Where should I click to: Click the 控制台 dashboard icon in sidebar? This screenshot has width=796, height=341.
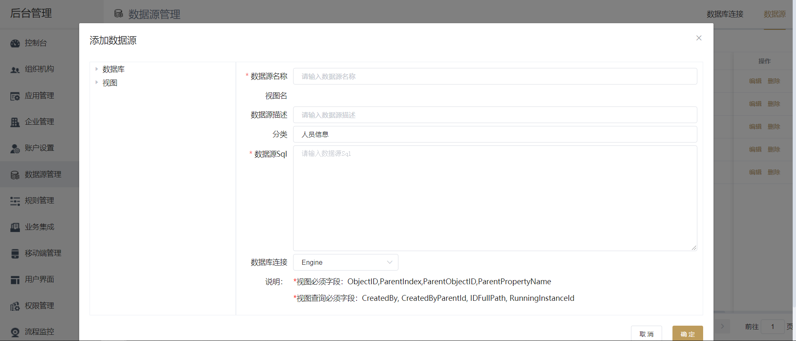[x=15, y=43]
